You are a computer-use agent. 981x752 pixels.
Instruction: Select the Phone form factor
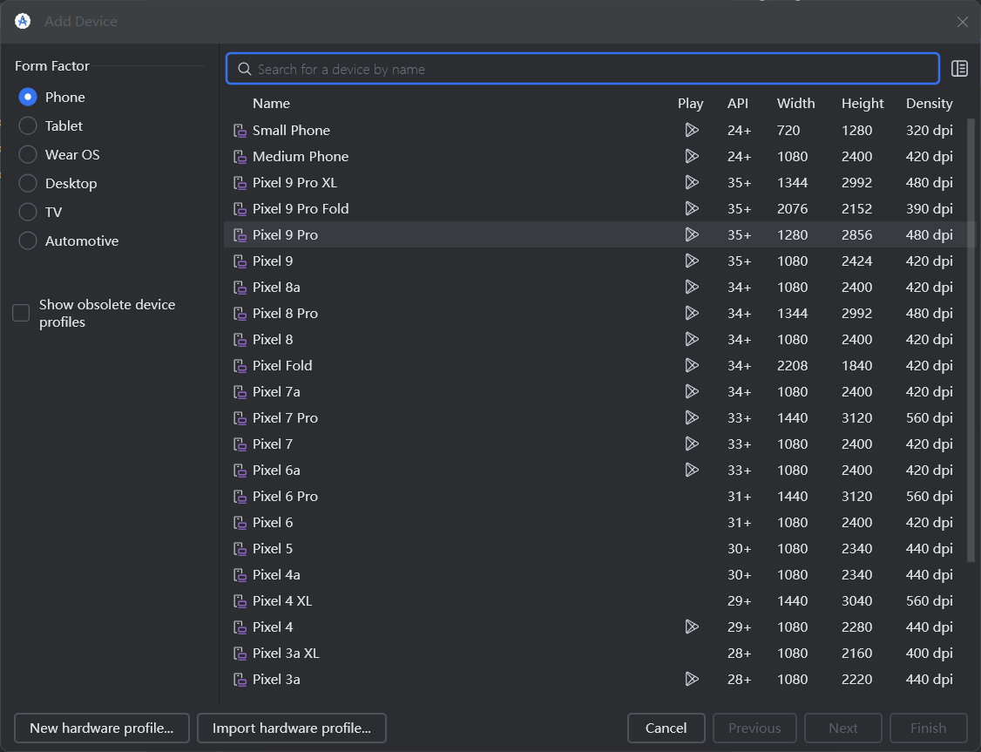(28, 97)
